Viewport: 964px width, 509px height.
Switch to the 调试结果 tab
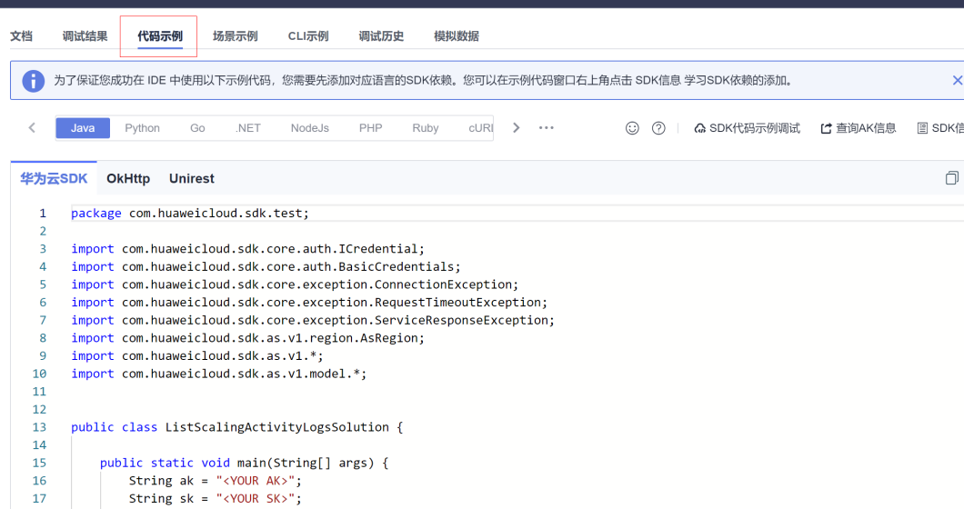85,36
